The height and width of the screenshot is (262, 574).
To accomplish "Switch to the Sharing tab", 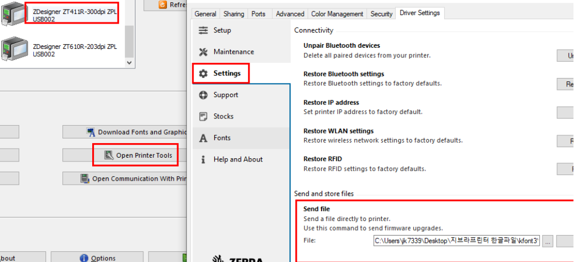I will point(233,14).
